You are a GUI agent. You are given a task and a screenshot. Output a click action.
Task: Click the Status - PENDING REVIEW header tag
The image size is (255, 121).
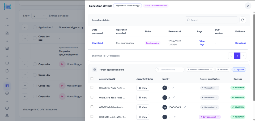[x=156, y=6]
